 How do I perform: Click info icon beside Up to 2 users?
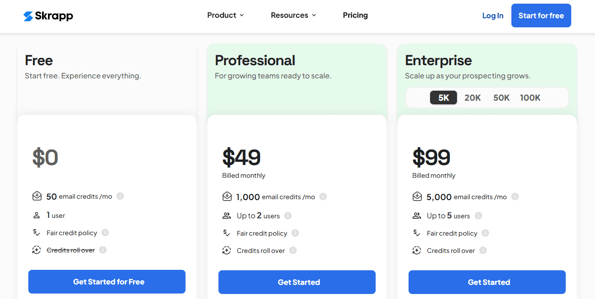click(288, 216)
